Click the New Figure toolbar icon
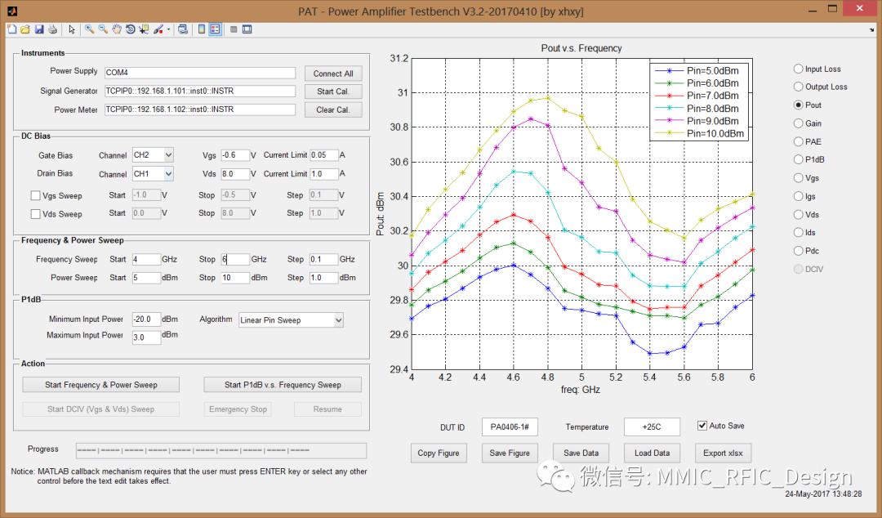 point(11,29)
